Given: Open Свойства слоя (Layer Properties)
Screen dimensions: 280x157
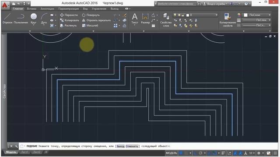Looking at the screenshot, I should click(x=166, y=20).
